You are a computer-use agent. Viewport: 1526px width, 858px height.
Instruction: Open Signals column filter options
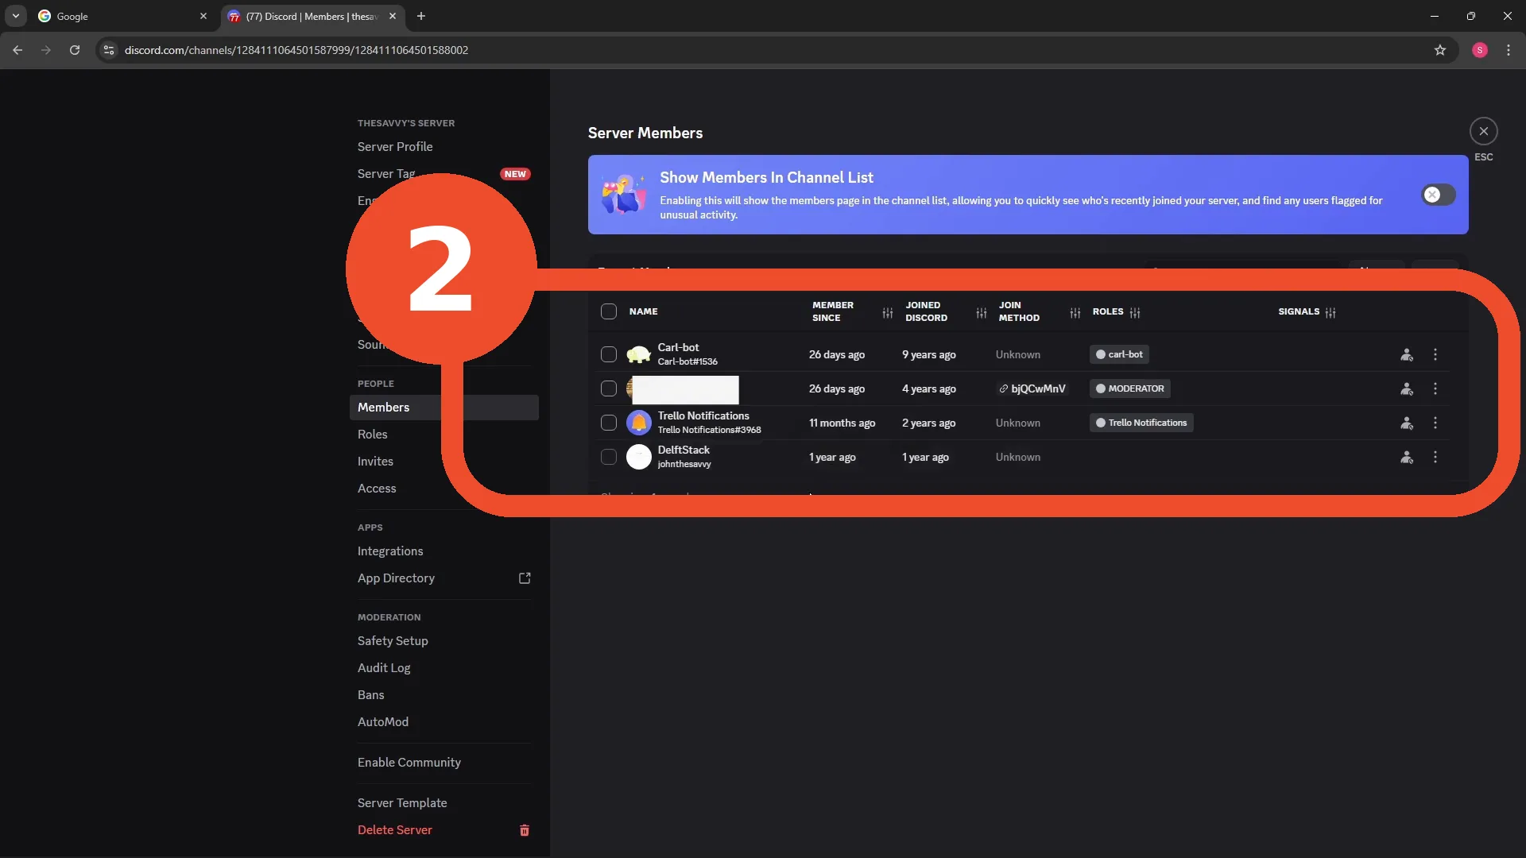tap(1330, 313)
